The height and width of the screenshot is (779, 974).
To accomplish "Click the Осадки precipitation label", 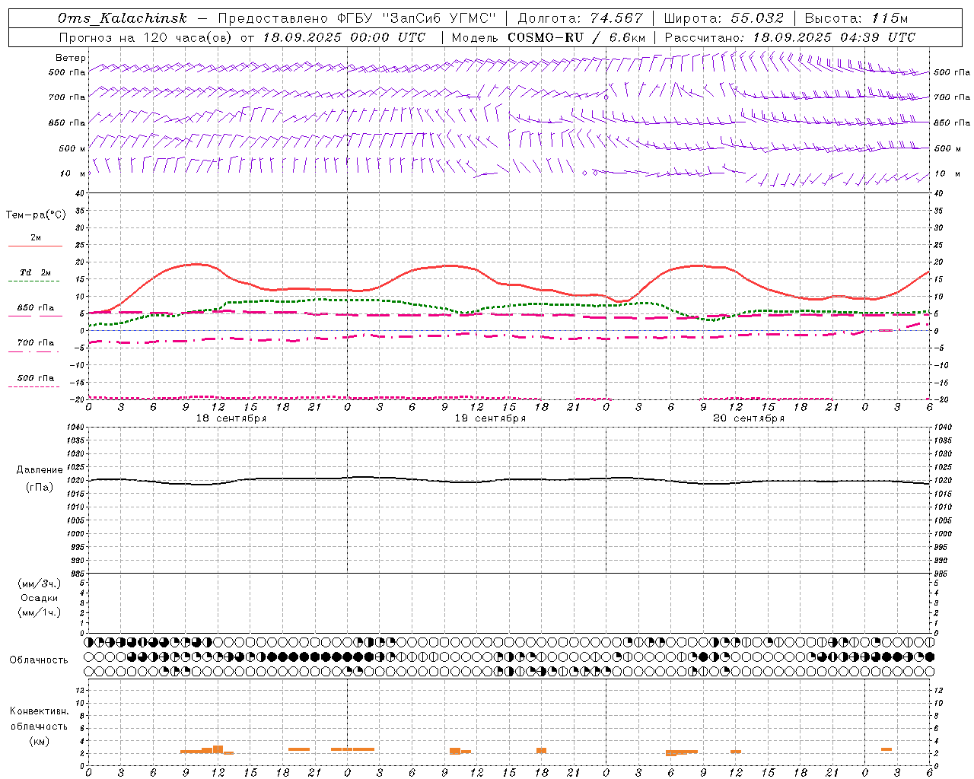I will point(40,598).
